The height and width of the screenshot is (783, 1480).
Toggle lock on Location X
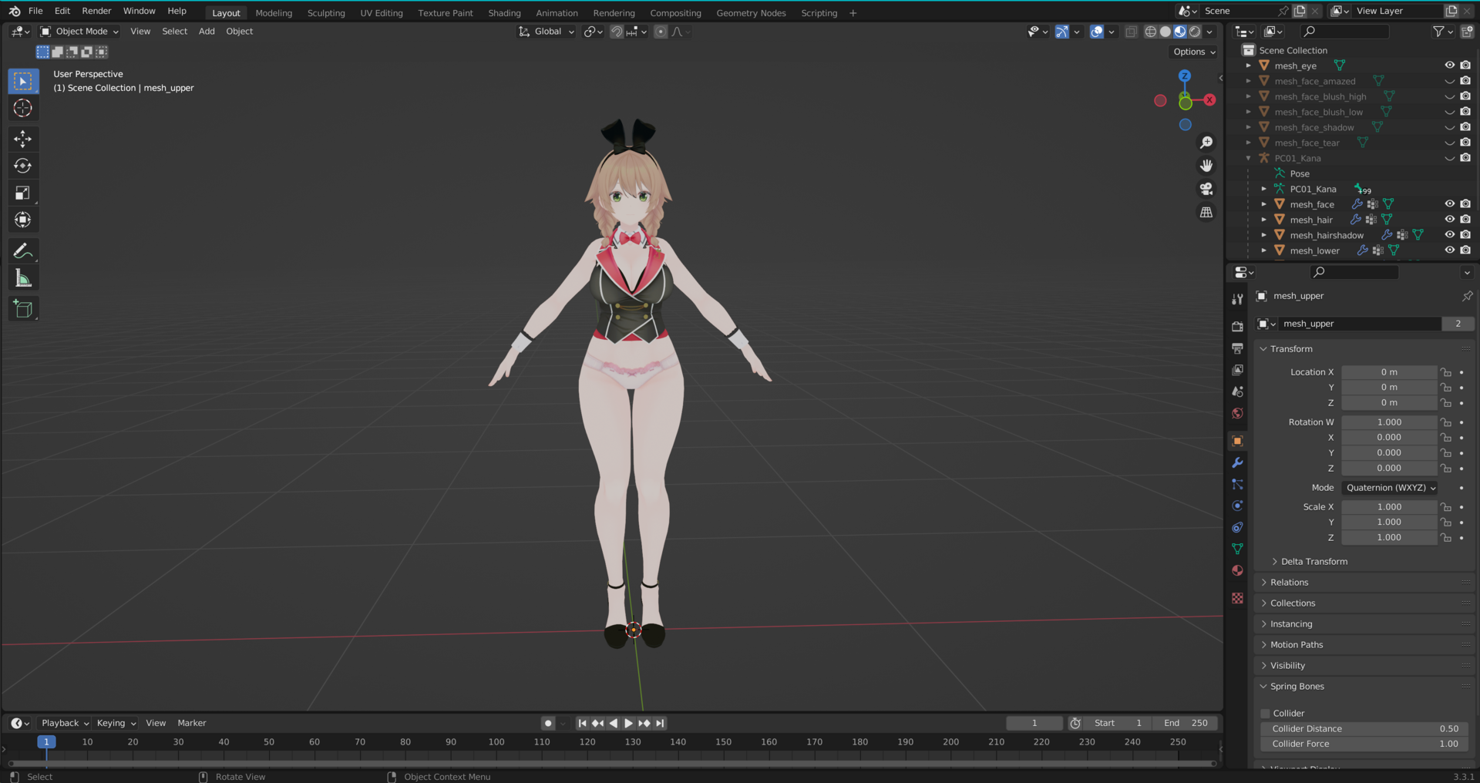[x=1446, y=372]
